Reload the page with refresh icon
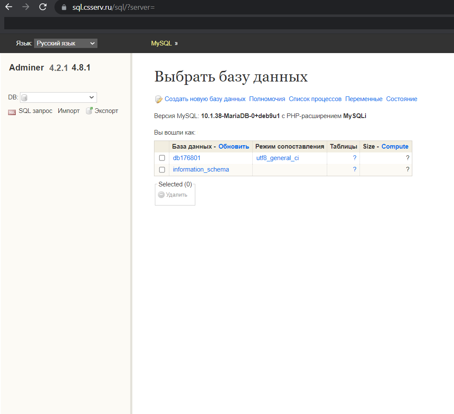 point(43,7)
